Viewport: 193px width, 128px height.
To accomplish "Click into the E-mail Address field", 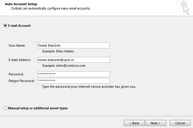I will pyautogui.click(x=73, y=60).
